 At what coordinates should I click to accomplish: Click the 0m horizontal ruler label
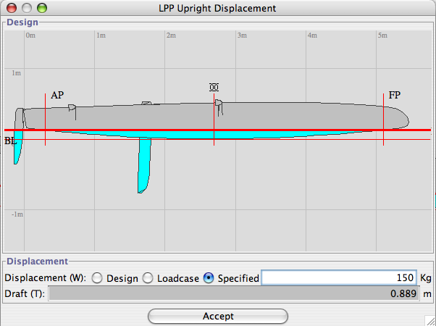(x=30, y=35)
